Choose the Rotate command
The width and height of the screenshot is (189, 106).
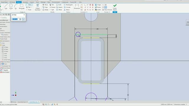[x=45, y=10]
